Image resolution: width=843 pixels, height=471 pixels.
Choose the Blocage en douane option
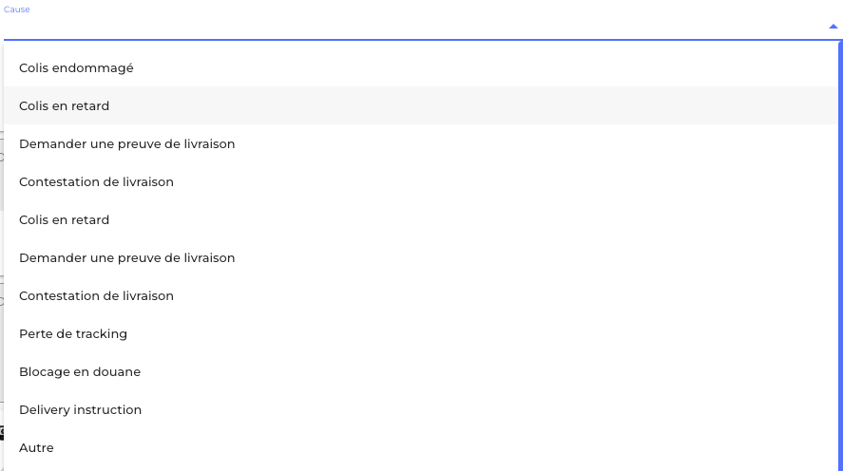coord(80,372)
